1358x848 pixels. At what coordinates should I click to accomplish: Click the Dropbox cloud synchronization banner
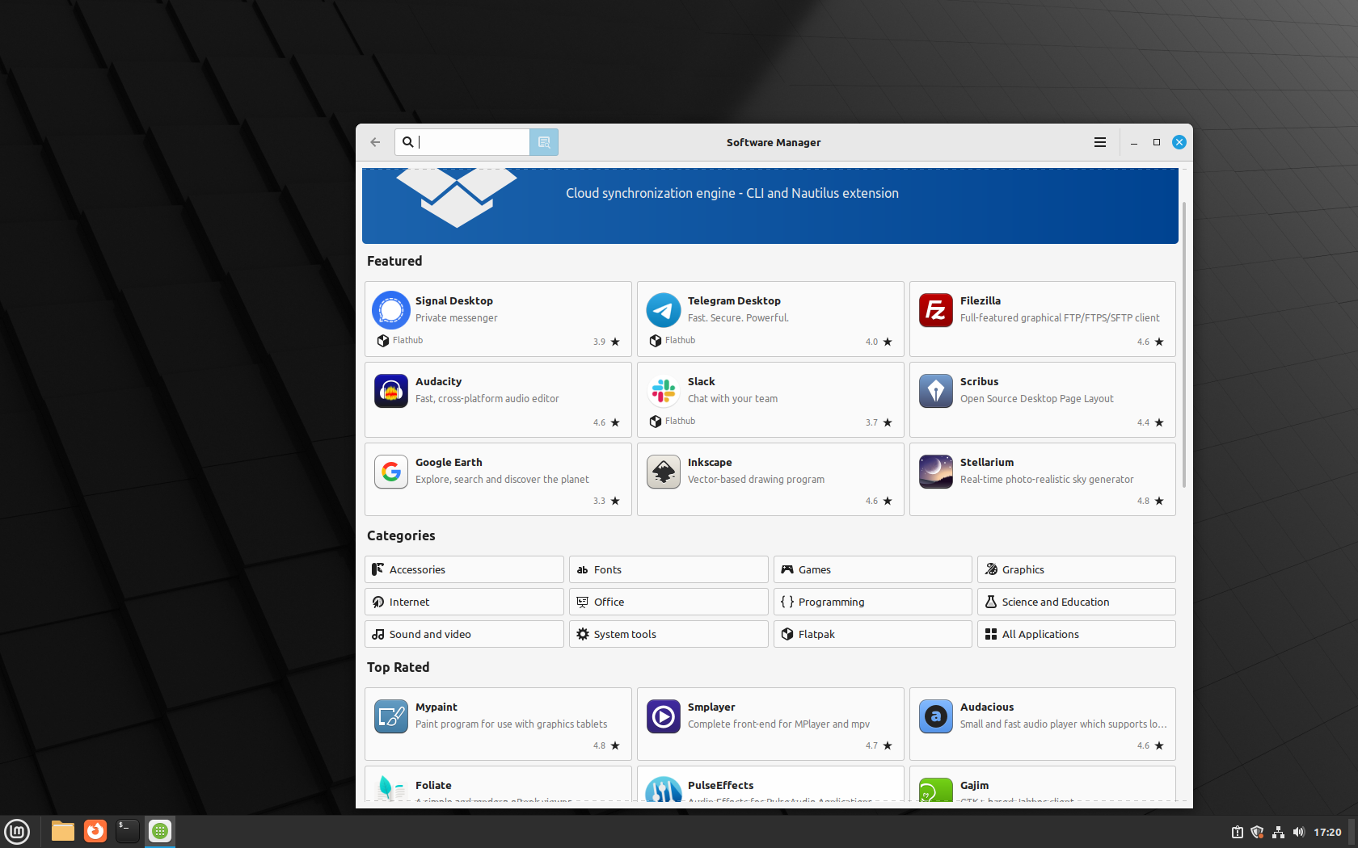coord(770,205)
